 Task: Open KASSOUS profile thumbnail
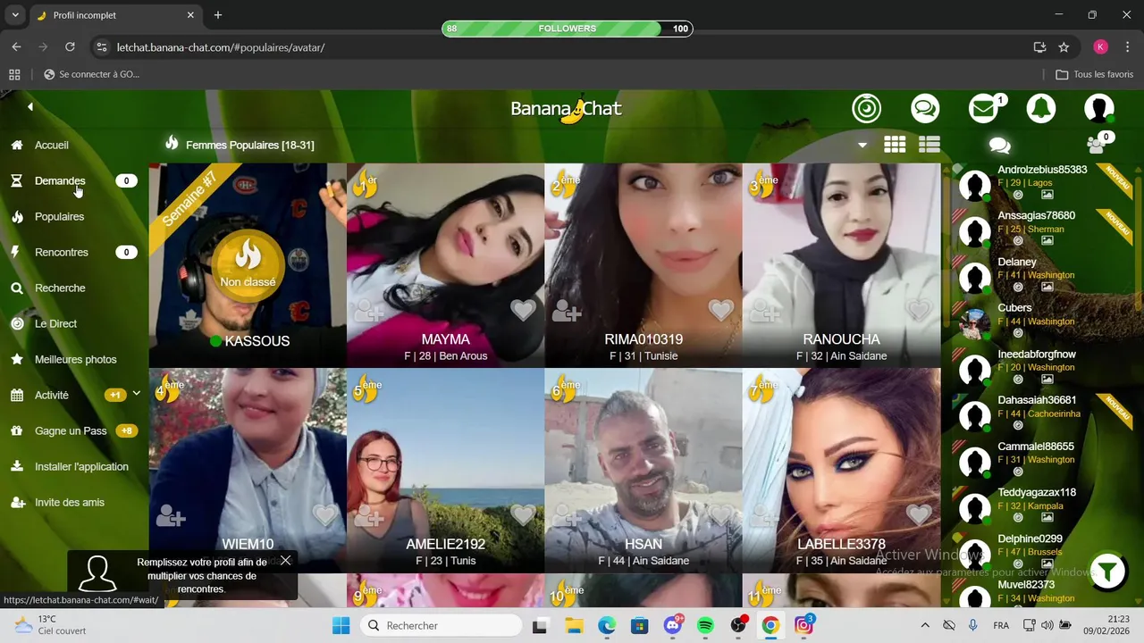[248, 265]
